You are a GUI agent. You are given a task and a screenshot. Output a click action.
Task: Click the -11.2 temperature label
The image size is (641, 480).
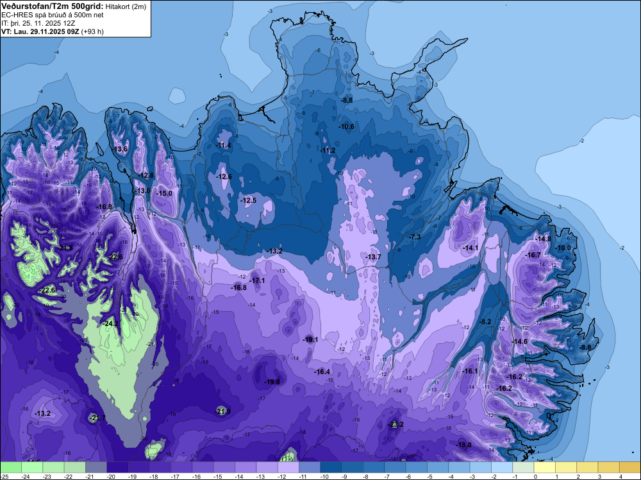click(x=328, y=151)
